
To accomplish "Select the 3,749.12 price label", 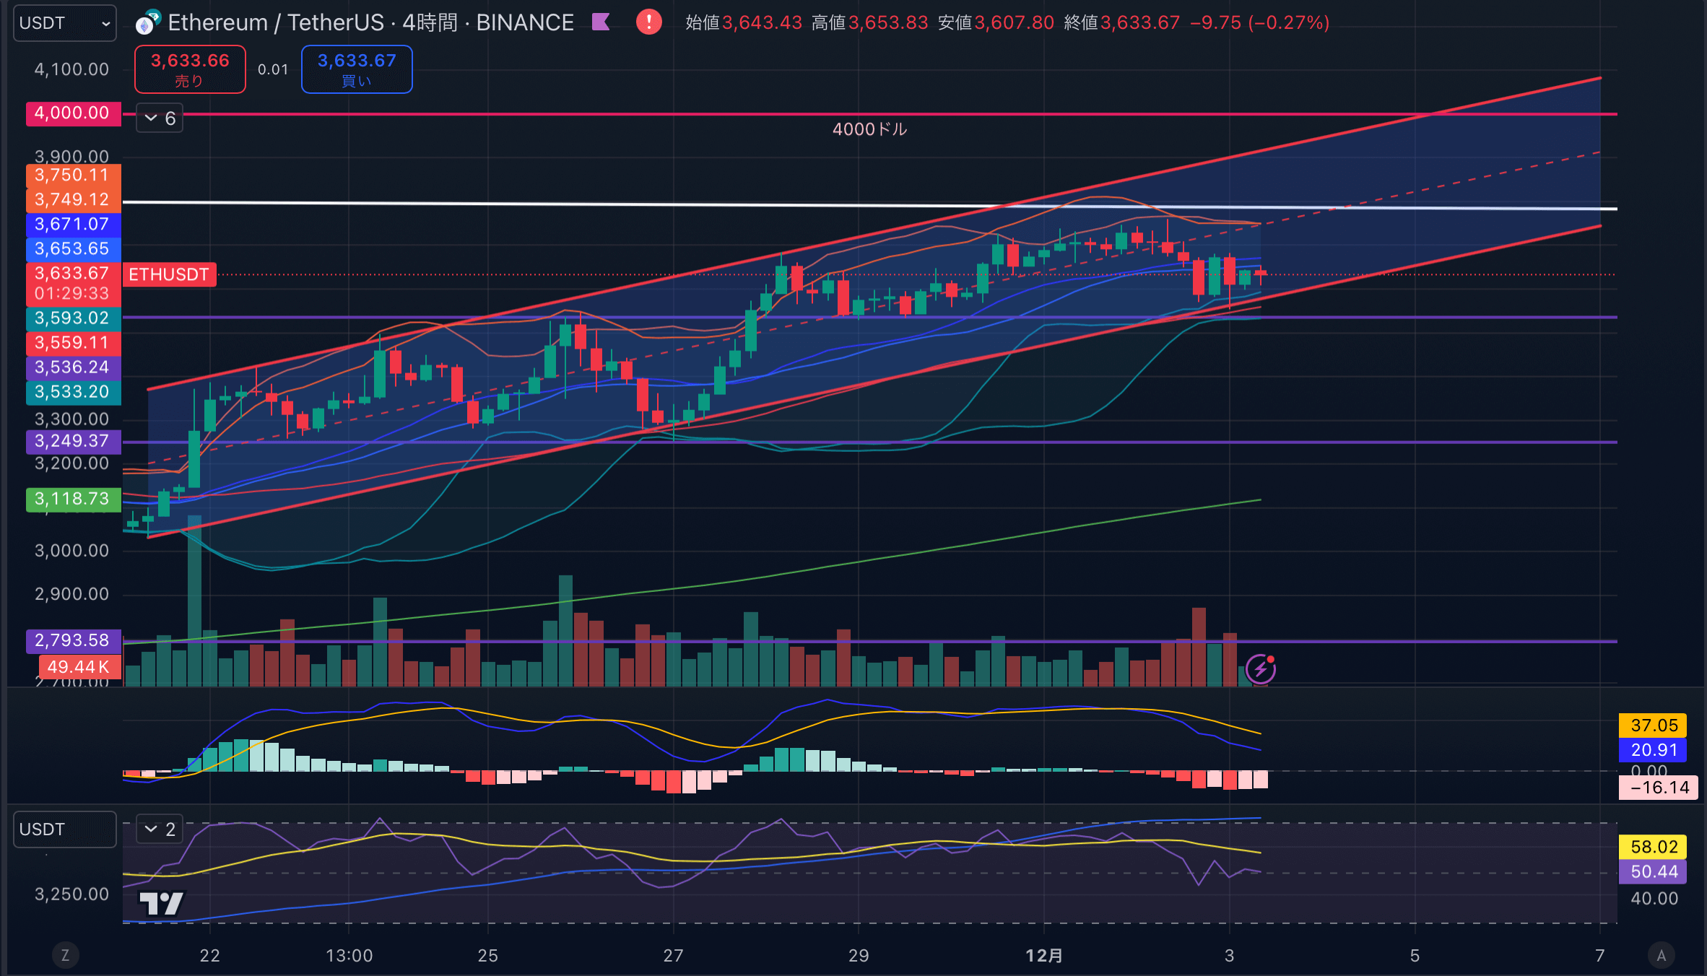I will click(x=72, y=200).
